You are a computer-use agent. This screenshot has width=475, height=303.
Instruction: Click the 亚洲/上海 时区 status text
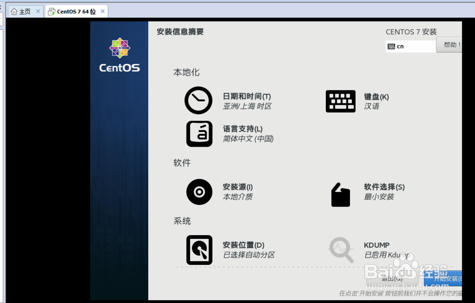pos(247,106)
